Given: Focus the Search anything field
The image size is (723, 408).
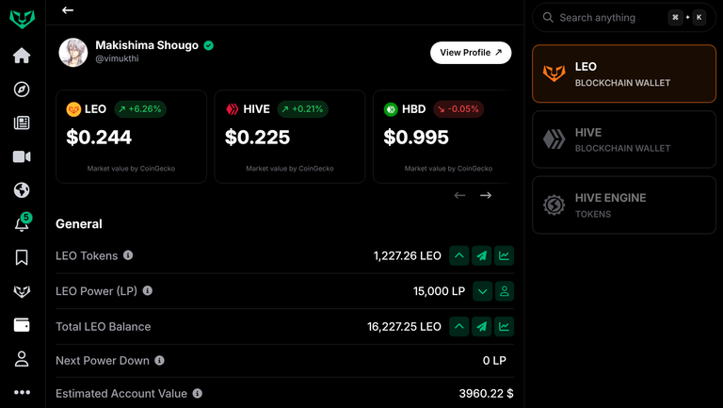Looking at the screenshot, I should click(624, 18).
